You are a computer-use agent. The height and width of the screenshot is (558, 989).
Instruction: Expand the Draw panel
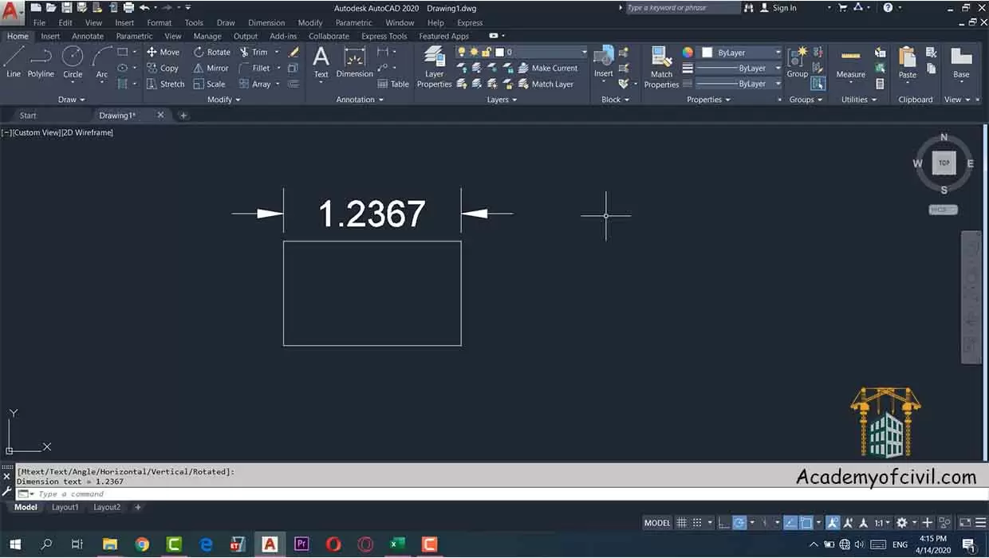click(x=71, y=100)
